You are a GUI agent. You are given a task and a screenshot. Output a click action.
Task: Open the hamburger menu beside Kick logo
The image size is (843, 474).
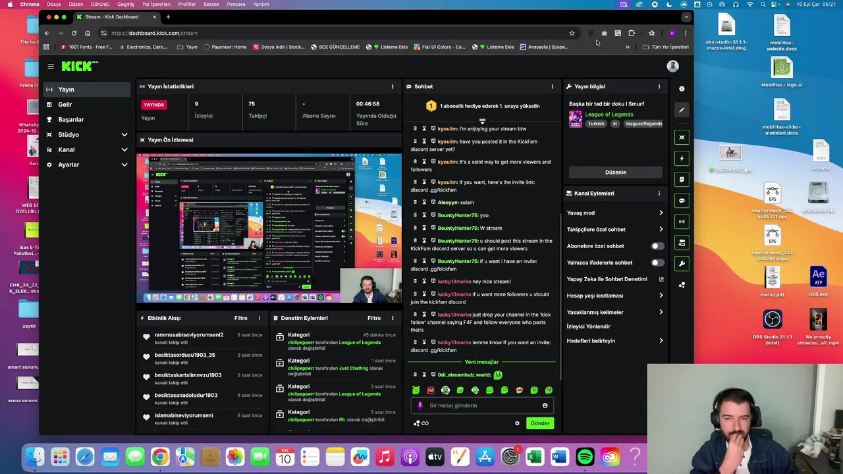(51, 66)
